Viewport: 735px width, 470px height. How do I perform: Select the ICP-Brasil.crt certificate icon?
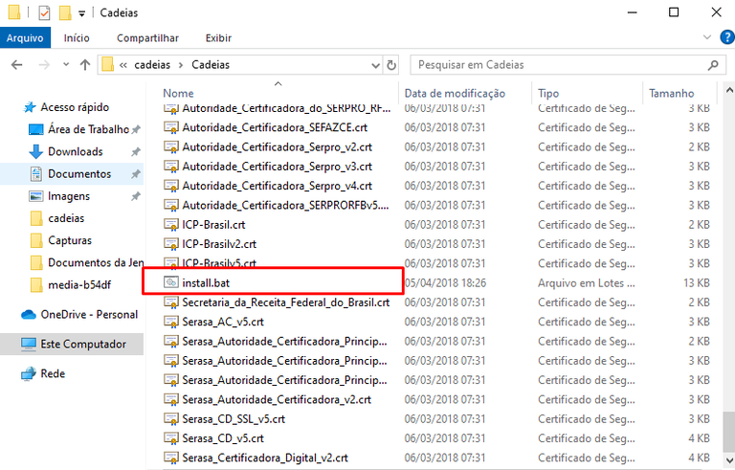[170, 224]
